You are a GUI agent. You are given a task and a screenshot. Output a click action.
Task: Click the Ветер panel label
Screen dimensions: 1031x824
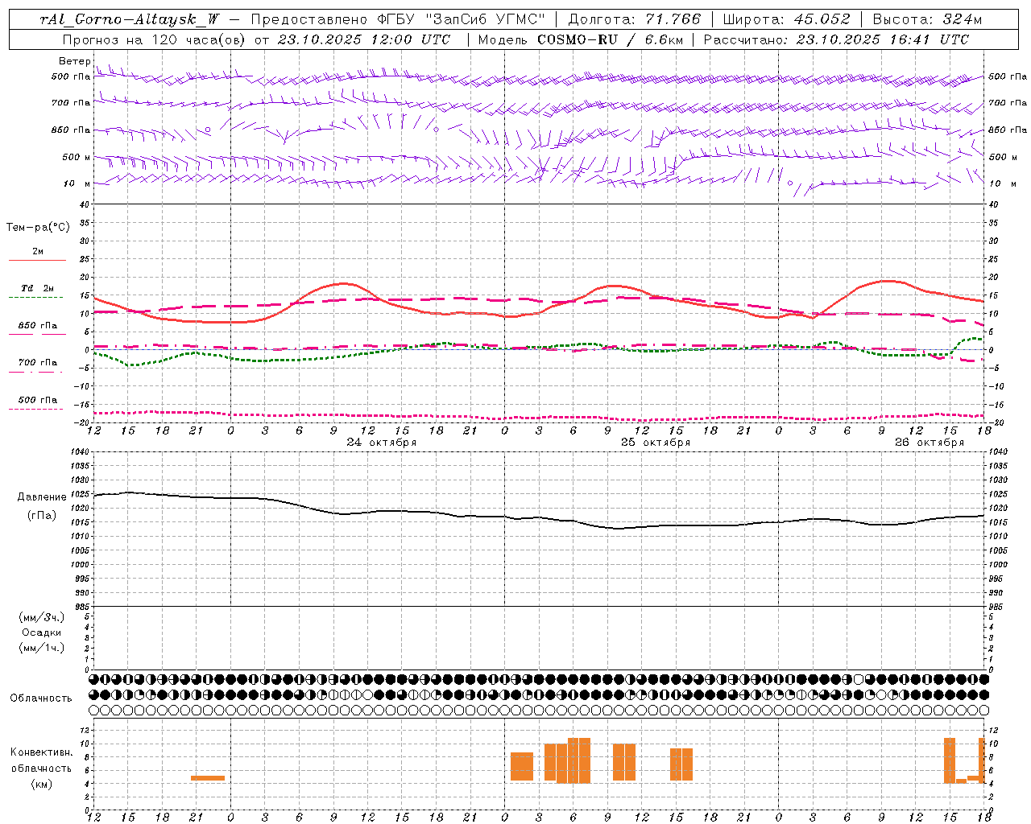click(74, 61)
